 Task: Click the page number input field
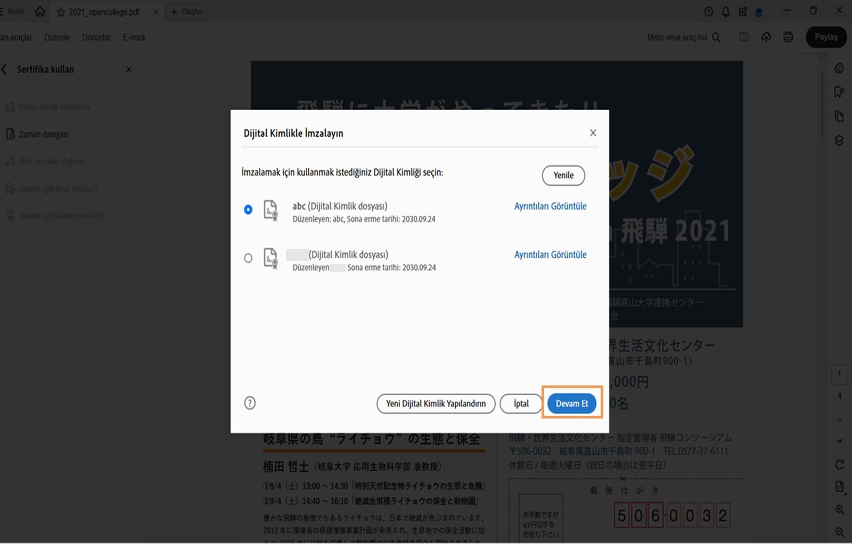tap(840, 374)
